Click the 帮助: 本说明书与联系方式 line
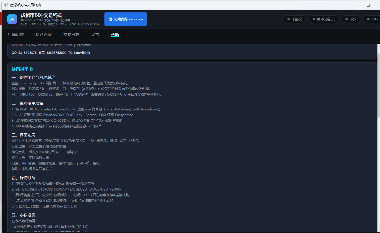 coord(32,169)
